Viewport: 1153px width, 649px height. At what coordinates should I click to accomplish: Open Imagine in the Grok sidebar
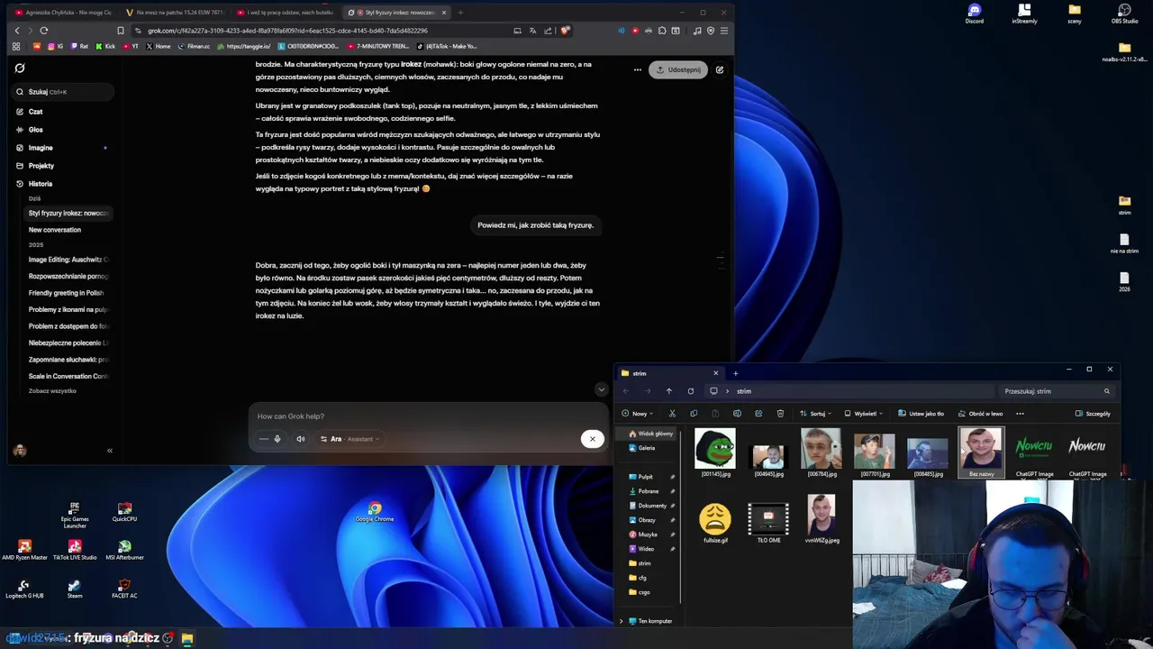pos(41,148)
